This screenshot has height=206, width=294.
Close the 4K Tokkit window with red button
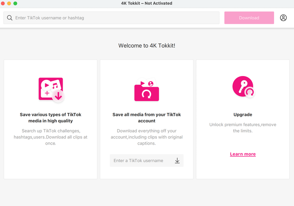click(3, 3)
